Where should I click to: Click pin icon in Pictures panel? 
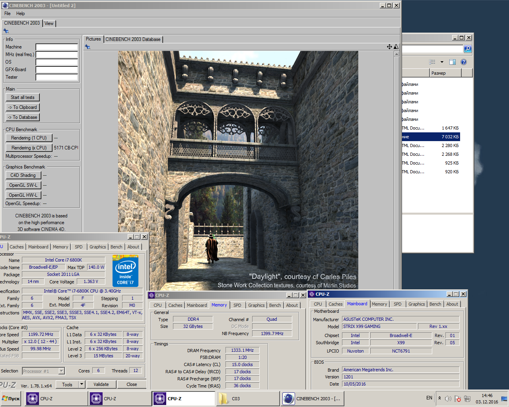coord(87,47)
